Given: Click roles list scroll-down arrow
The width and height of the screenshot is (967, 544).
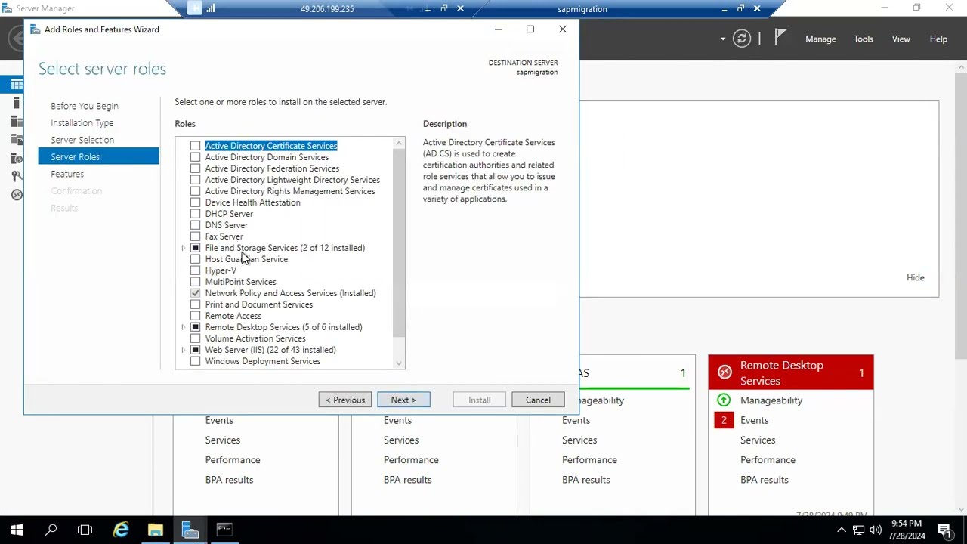Looking at the screenshot, I should (399, 363).
